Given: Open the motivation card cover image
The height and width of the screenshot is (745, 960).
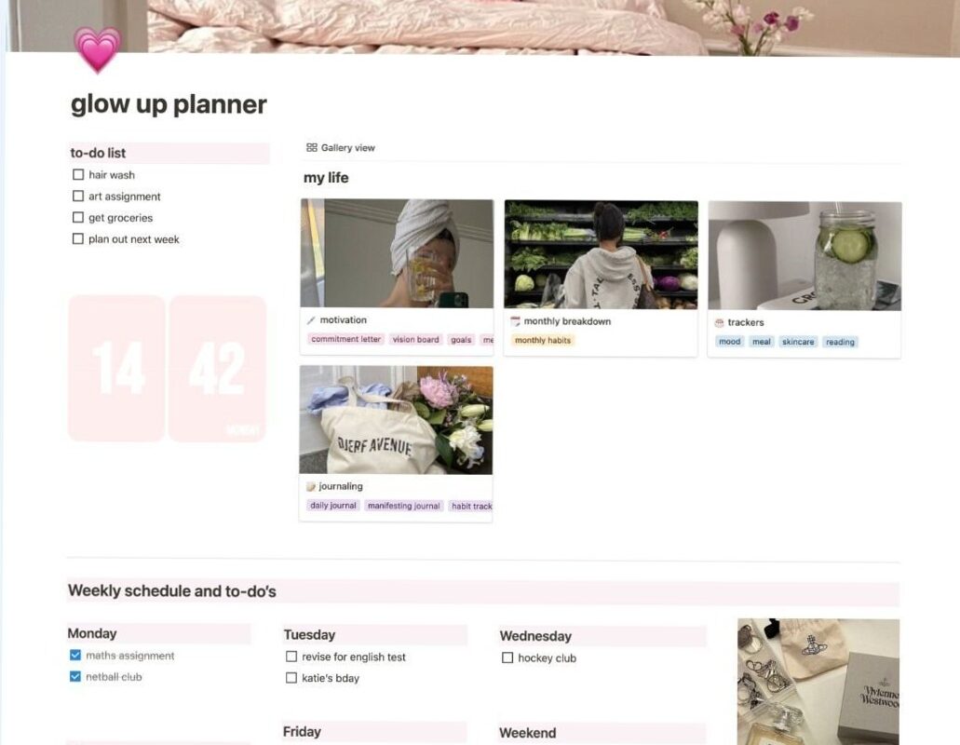Looking at the screenshot, I should (397, 251).
